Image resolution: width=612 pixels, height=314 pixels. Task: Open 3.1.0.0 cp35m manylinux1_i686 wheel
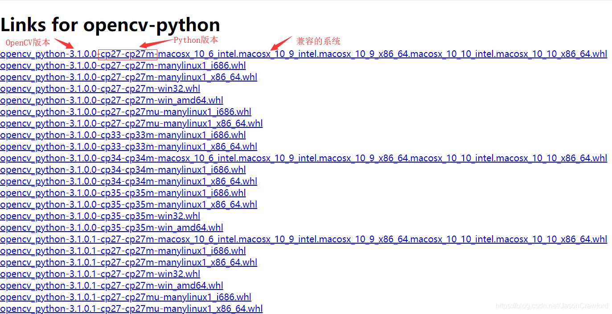[123, 193]
